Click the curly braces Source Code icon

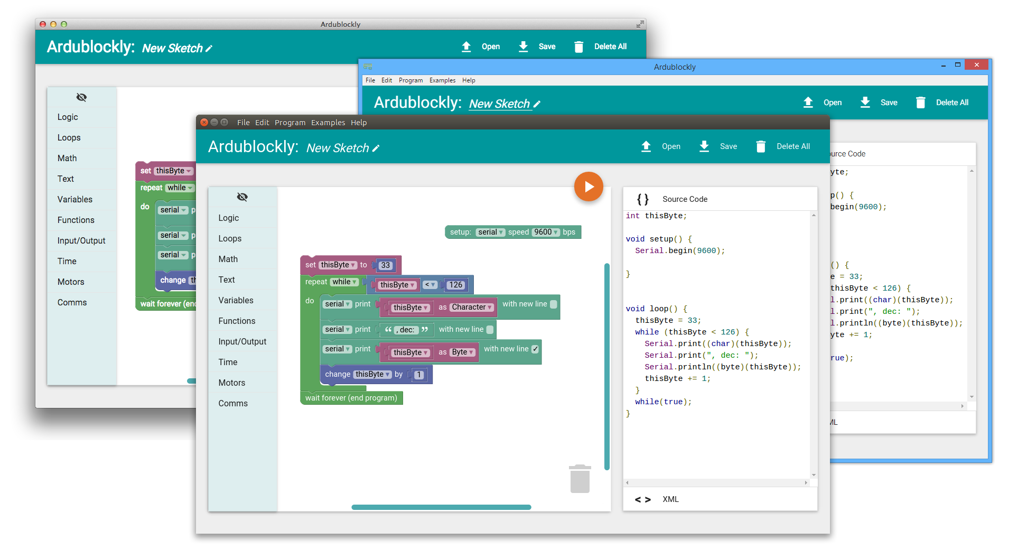[642, 199]
